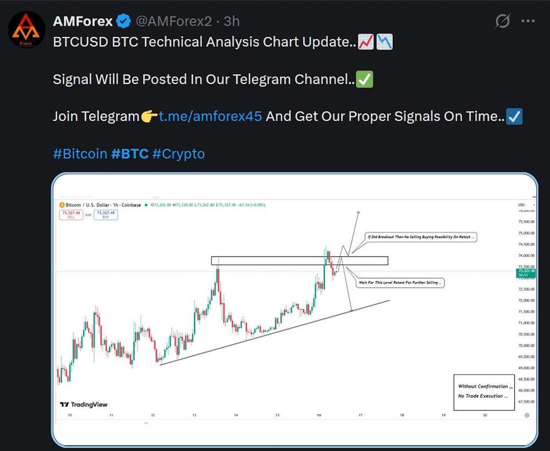Click the blue verified badge next to AMForex
The width and height of the screenshot is (550, 451).
[x=122, y=21]
